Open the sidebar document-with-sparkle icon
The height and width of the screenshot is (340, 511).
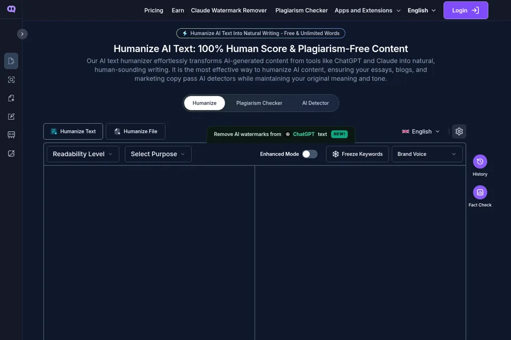click(11, 98)
